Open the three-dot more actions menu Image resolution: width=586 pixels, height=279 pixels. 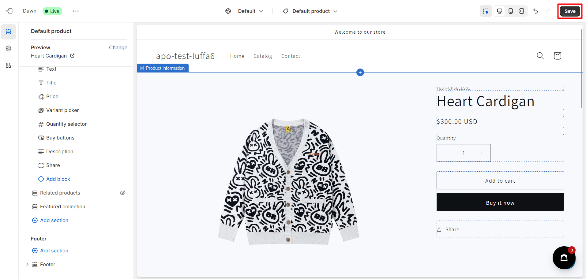tap(76, 11)
